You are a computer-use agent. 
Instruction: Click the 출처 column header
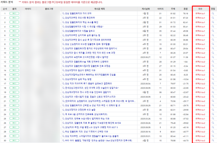pos(14,9)
